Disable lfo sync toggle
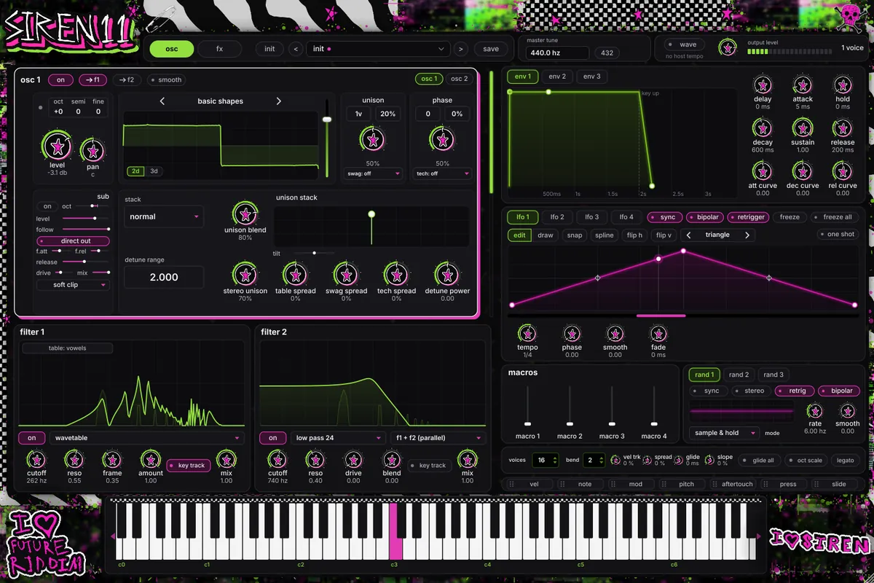Viewport: 874px width, 583px height. [x=664, y=217]
